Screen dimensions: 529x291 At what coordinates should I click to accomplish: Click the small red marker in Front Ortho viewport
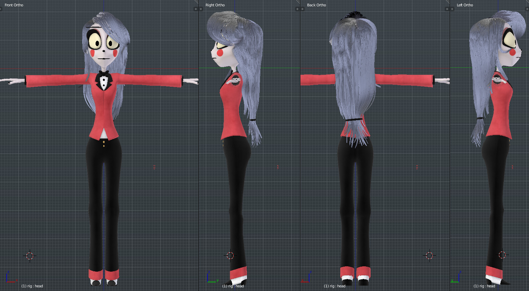(x=154, y=167)
